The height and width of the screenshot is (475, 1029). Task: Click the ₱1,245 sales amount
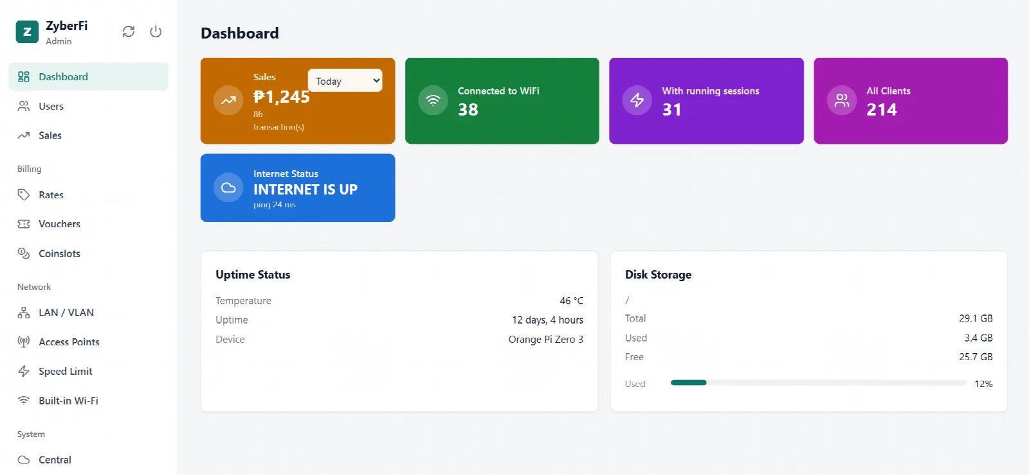[x=281, y=97]
